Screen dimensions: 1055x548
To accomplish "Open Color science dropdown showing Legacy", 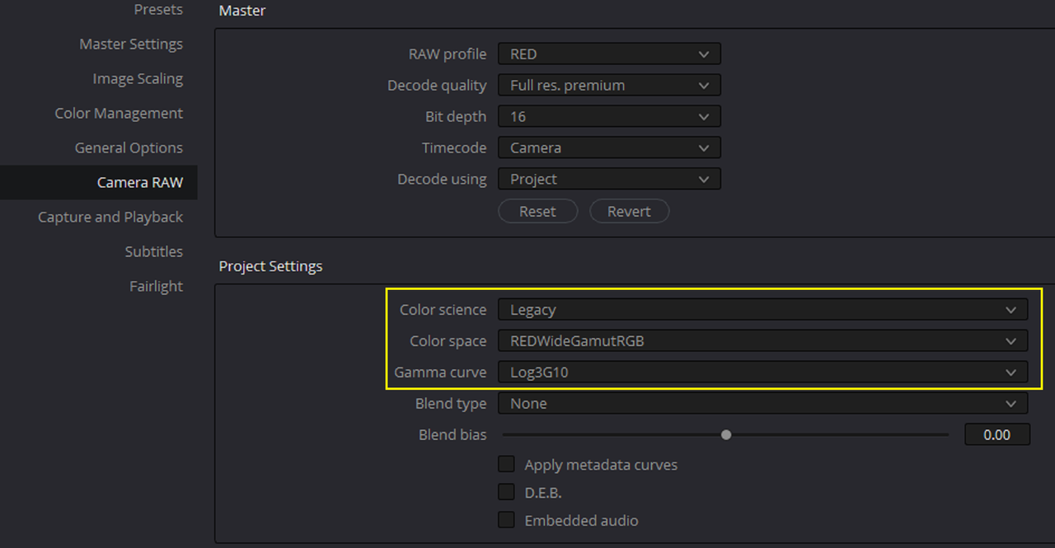I will [x=762, y=310].
